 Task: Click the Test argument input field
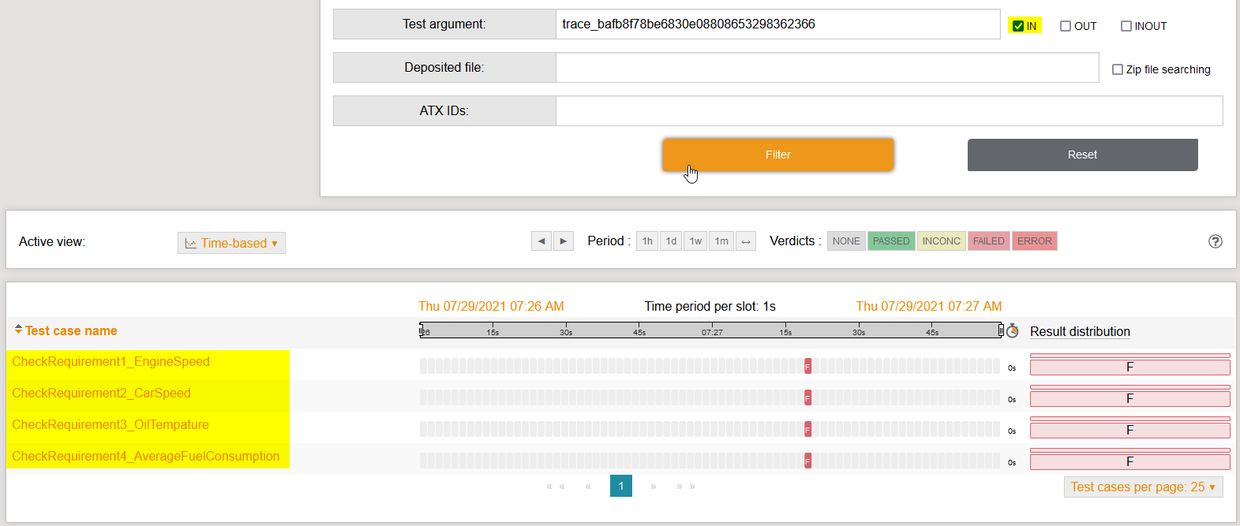click(x=777, y=24)
